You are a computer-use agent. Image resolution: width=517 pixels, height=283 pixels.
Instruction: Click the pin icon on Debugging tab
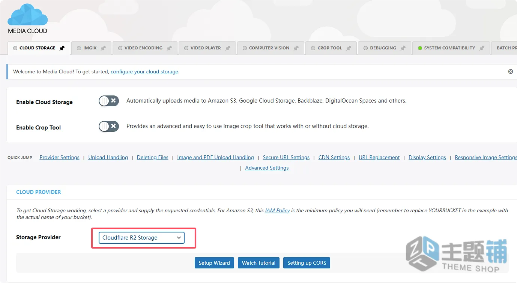tap(403, 48)
